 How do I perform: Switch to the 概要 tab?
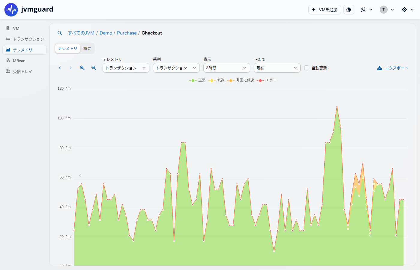coord(87,48)
